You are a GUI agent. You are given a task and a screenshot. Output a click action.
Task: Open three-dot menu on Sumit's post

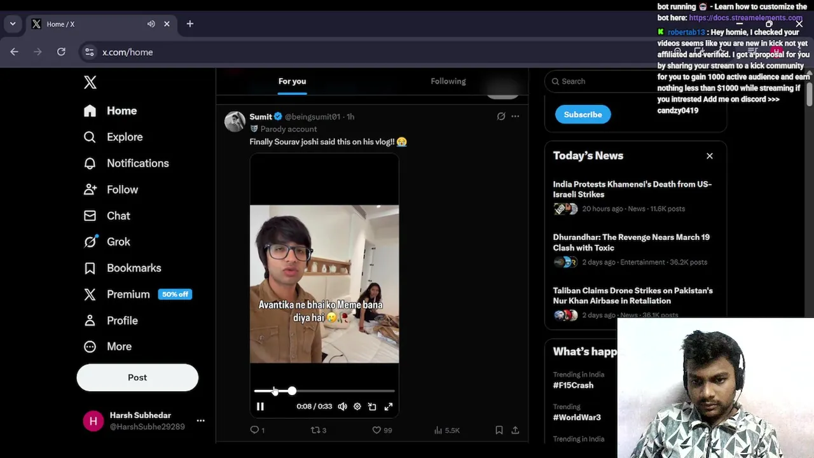[x=515, y=116]
